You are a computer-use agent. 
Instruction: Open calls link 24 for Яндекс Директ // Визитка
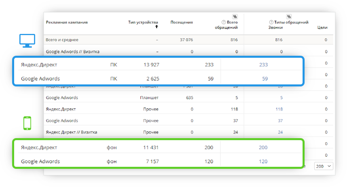[x=280, y=132]
